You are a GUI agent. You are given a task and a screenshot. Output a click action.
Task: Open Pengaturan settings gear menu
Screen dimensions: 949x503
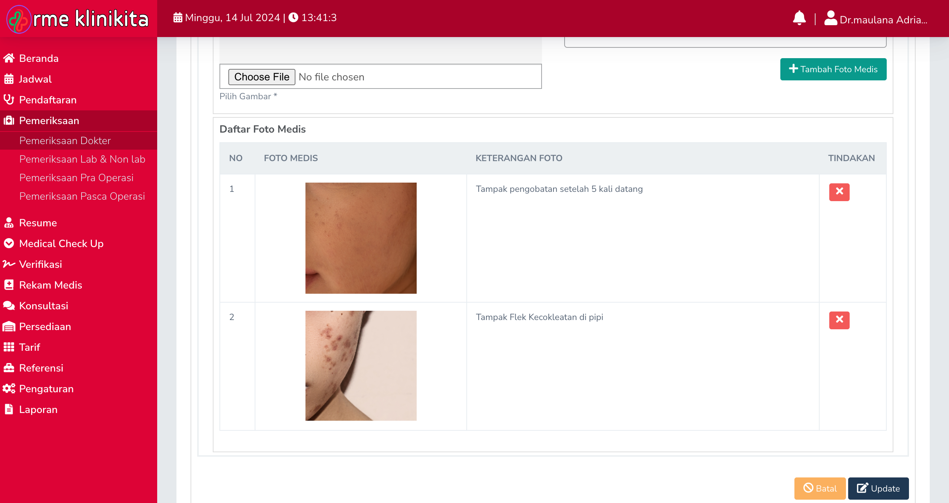point(46,389)
